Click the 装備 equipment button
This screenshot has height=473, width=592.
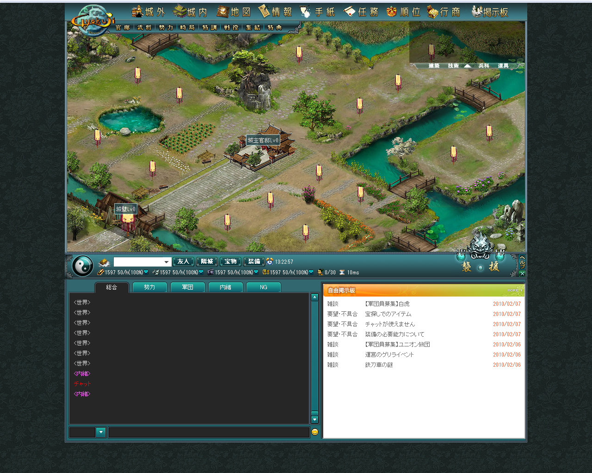254,262
